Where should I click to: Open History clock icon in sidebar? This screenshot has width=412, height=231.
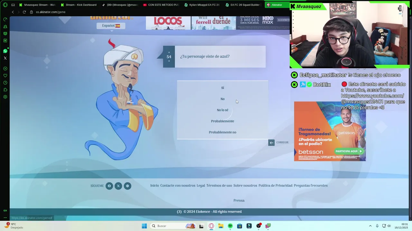(5, 83)
